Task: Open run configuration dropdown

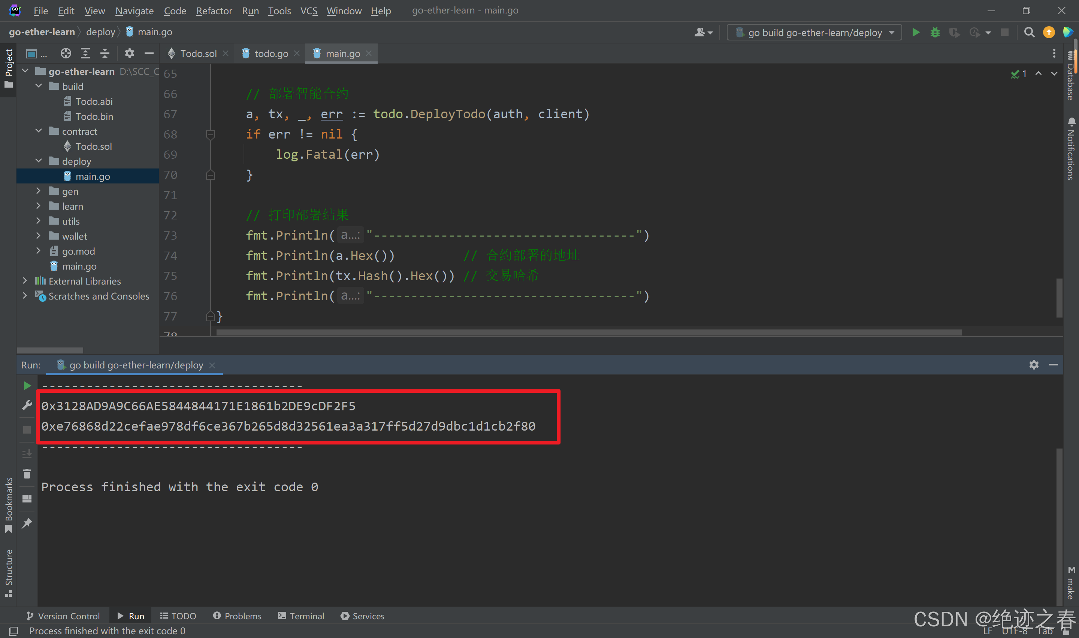Action: [x=814, y=32]
